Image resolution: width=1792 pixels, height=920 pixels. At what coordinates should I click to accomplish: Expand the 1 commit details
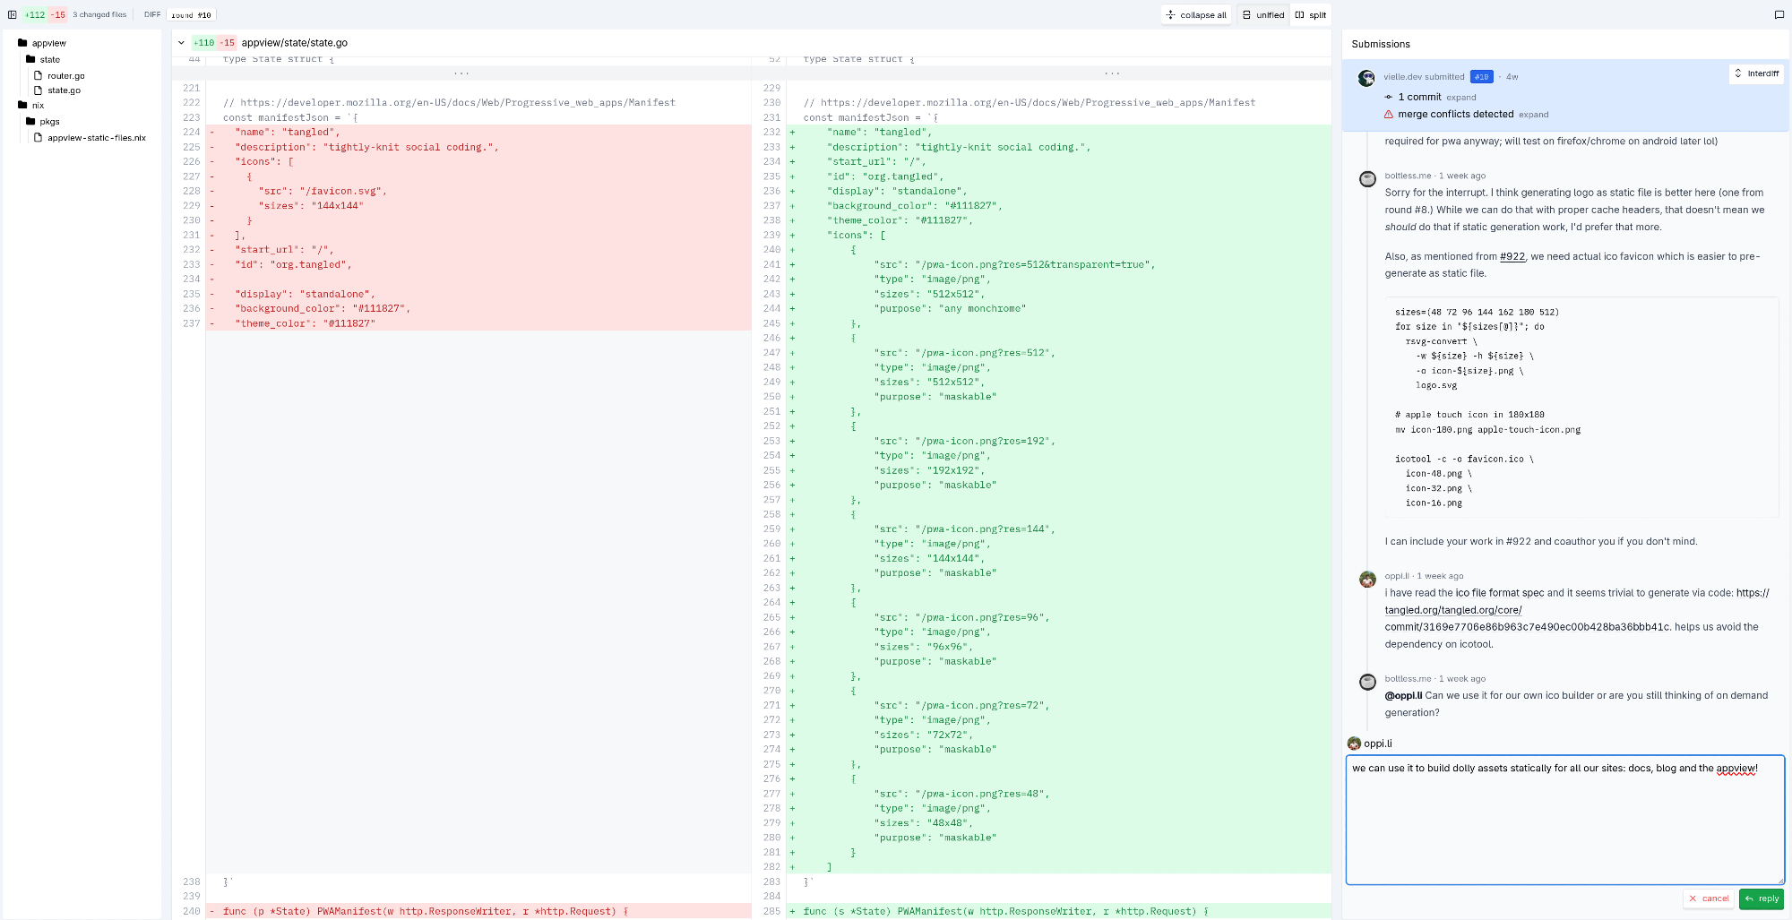point(1460,98)
